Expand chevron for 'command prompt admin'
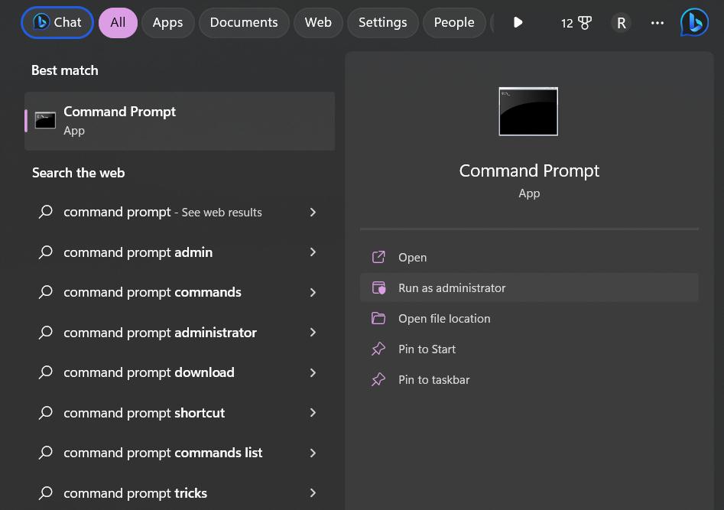This screenshot has width=724, height=510. pyautogui.click(x=313, y=252)
